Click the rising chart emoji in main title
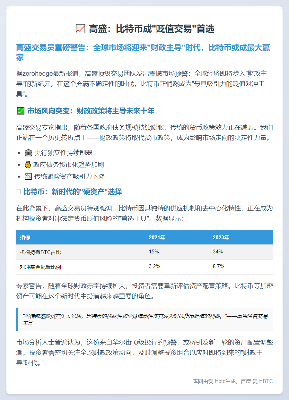The width and height of the screenshot is (289, 400). coord(81,28)
